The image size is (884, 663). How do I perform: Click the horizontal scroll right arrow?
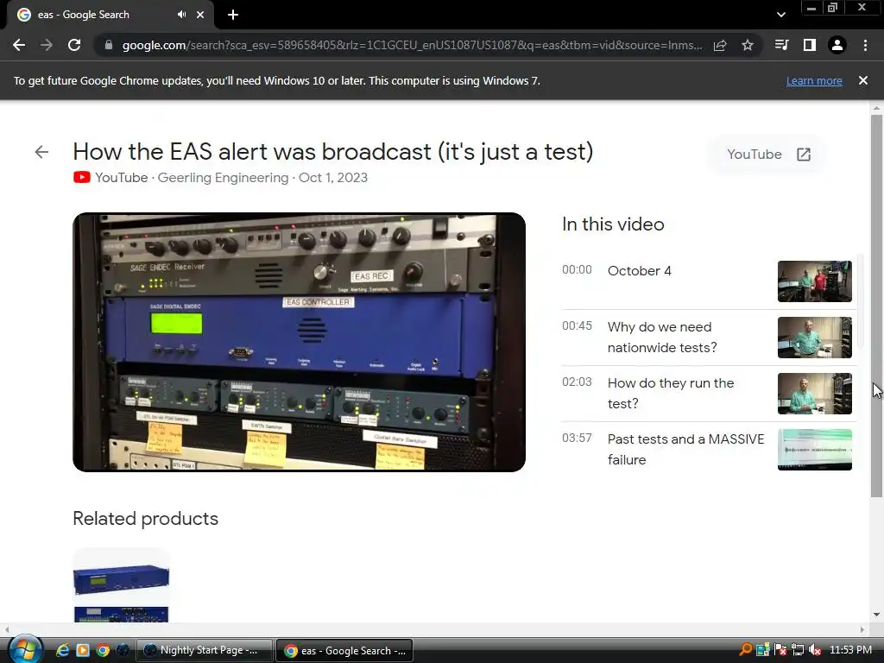click(x=862, y=629)
